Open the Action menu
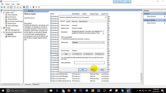Image resolution: width=166 pixels, height=93 pixels. (8, 4)
